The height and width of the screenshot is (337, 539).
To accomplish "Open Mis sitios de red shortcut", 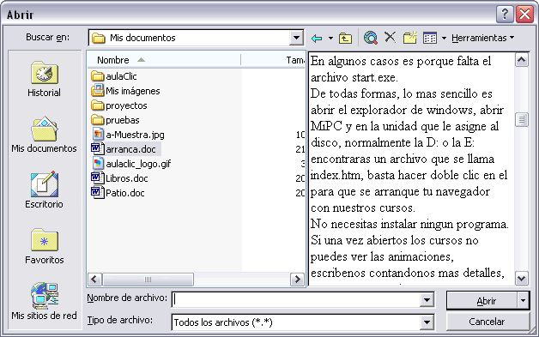I will point(44,301).
